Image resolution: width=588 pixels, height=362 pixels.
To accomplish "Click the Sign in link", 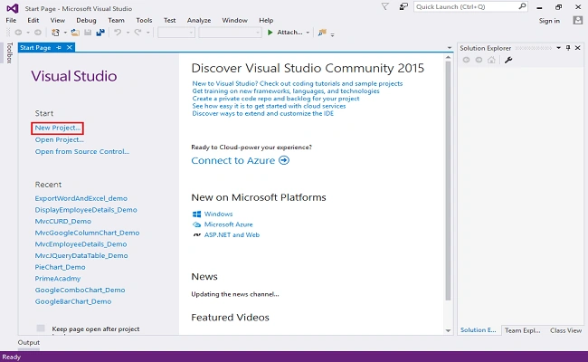I will point(549,21).
